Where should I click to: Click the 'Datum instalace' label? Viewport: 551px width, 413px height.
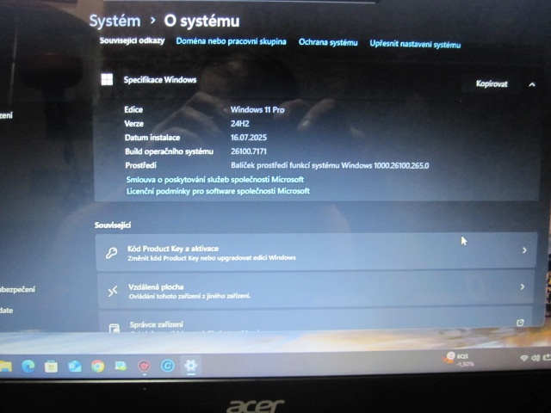point(152,138)
